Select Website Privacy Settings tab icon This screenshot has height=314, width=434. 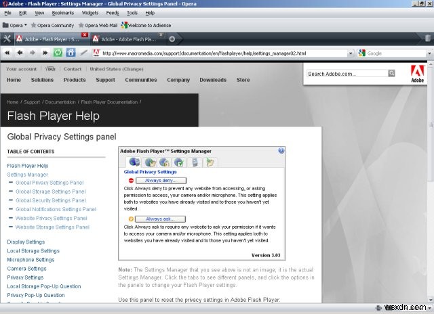tap(195, 162)
